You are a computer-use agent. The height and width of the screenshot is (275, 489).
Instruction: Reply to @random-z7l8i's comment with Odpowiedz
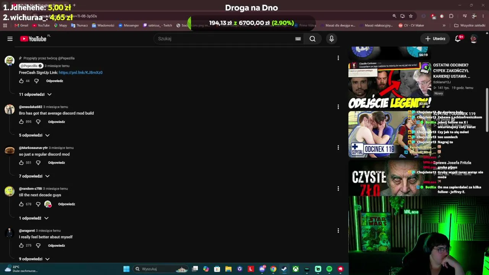[66, 204]
